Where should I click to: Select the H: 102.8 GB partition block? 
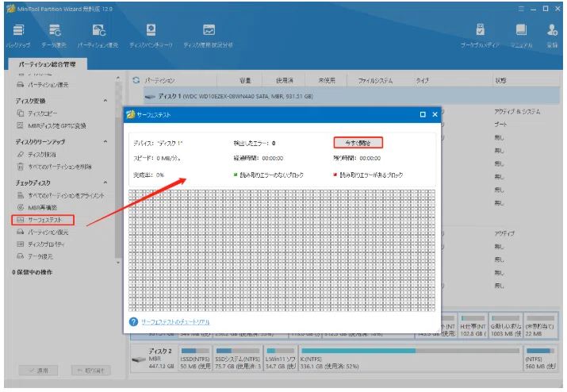(x=473, y=326)
